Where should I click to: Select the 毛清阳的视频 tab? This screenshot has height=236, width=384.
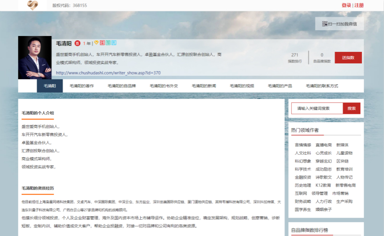241,86
